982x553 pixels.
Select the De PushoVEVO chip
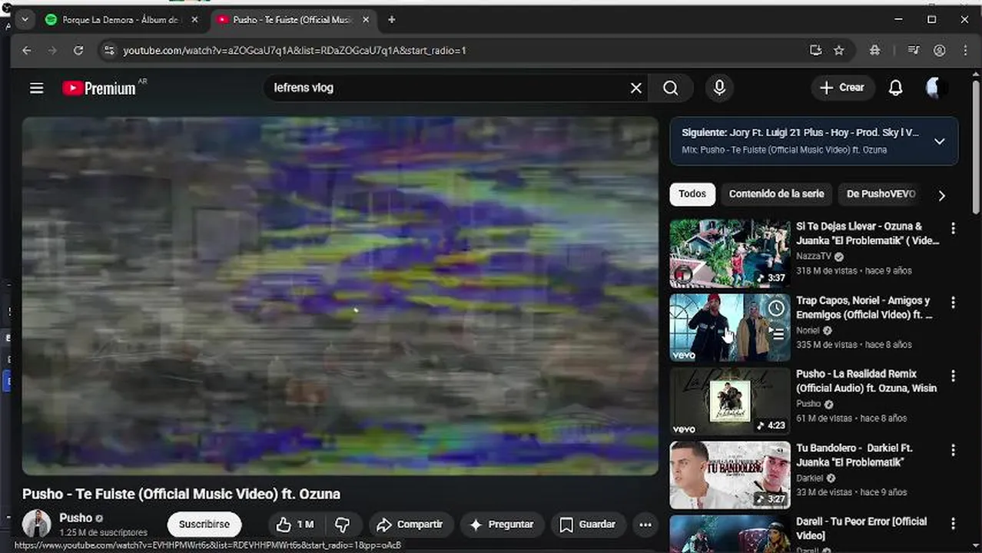(881, 194)
